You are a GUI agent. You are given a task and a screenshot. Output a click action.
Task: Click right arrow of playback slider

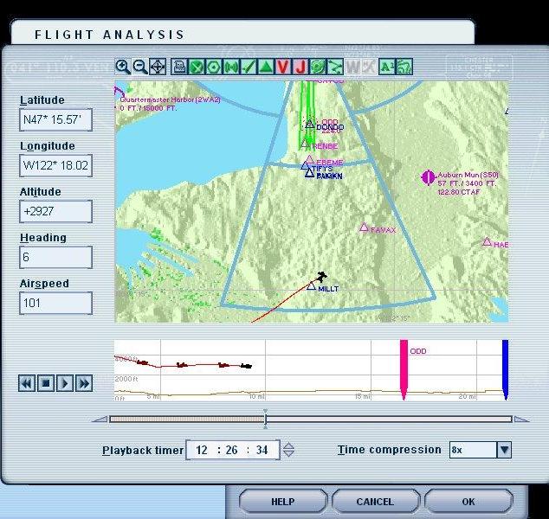(x=521, y=419)
